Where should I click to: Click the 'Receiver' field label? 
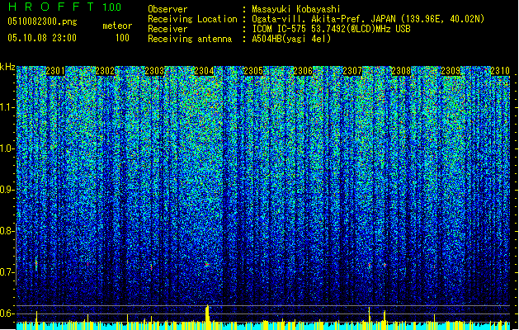[167, 29]
